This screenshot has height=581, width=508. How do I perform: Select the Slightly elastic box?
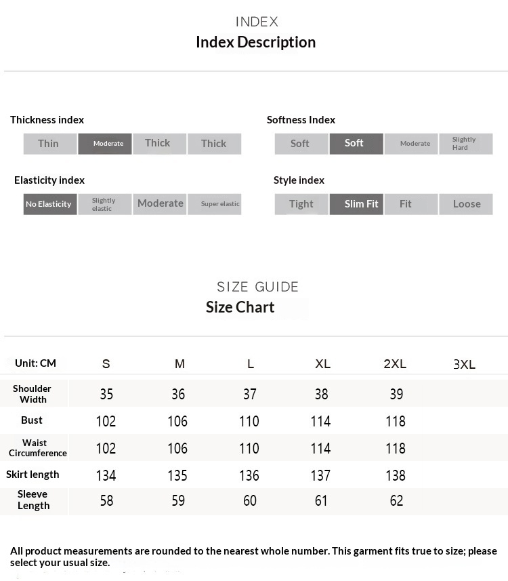click(105, 204)
